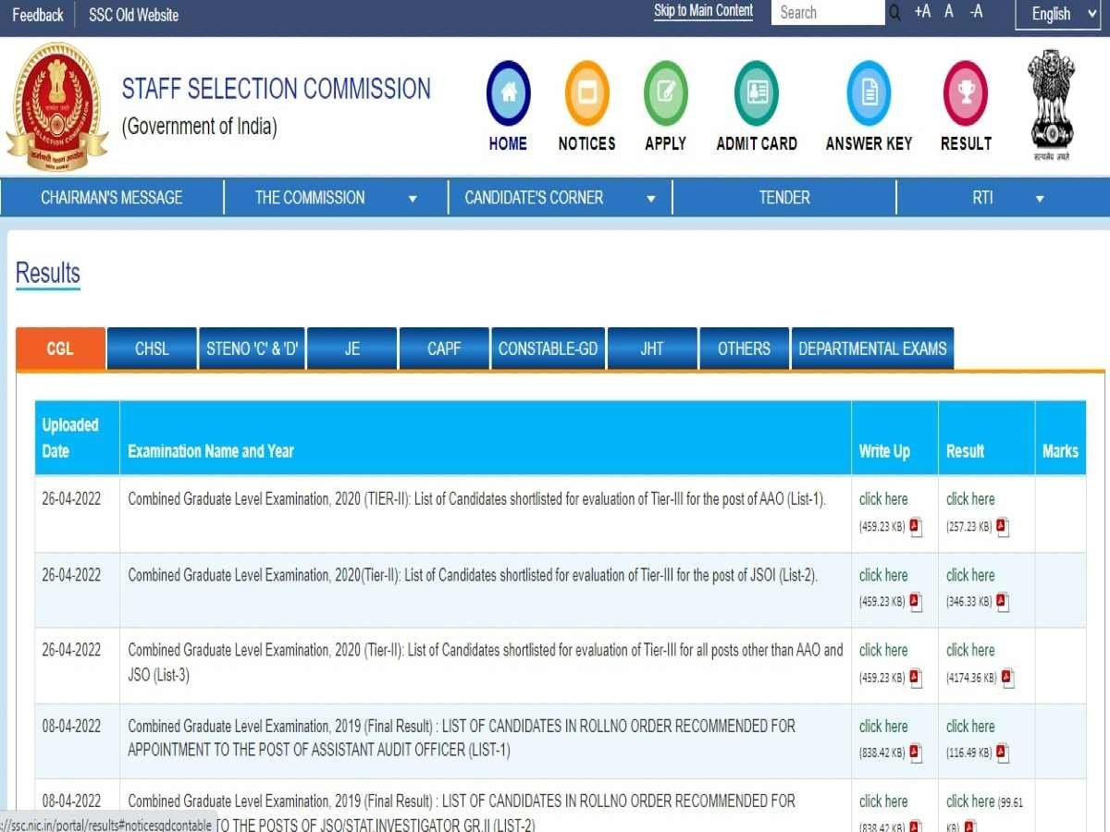Open the ADMIT CARD icon
The height and width of the screenshot is (832, 1110).
click(757, 93)
